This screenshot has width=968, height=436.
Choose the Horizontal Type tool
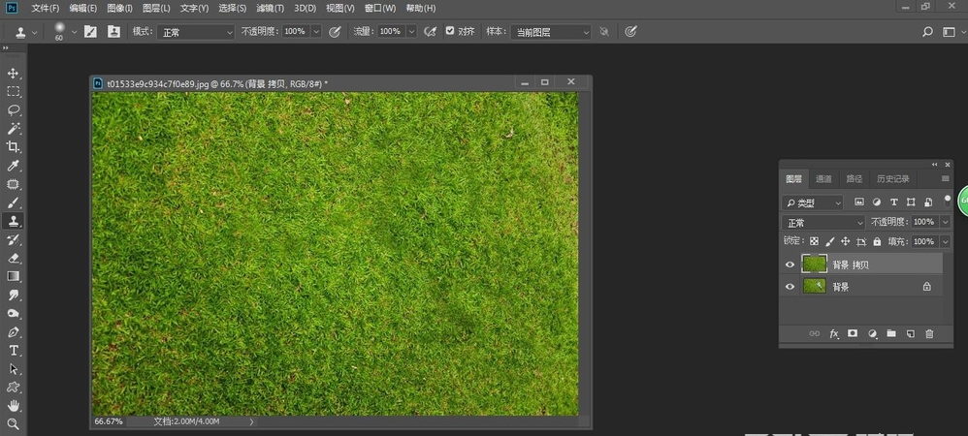point(14,350)
